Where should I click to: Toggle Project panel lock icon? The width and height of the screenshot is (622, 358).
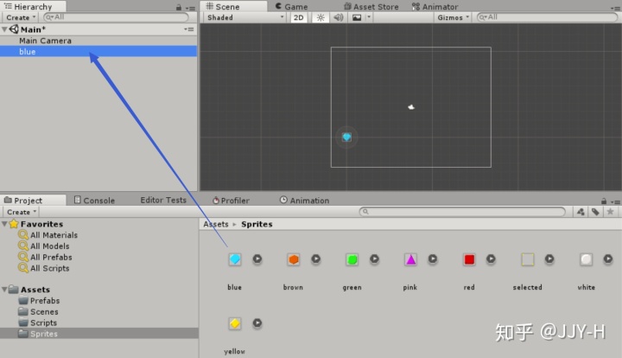click(604, 201)
